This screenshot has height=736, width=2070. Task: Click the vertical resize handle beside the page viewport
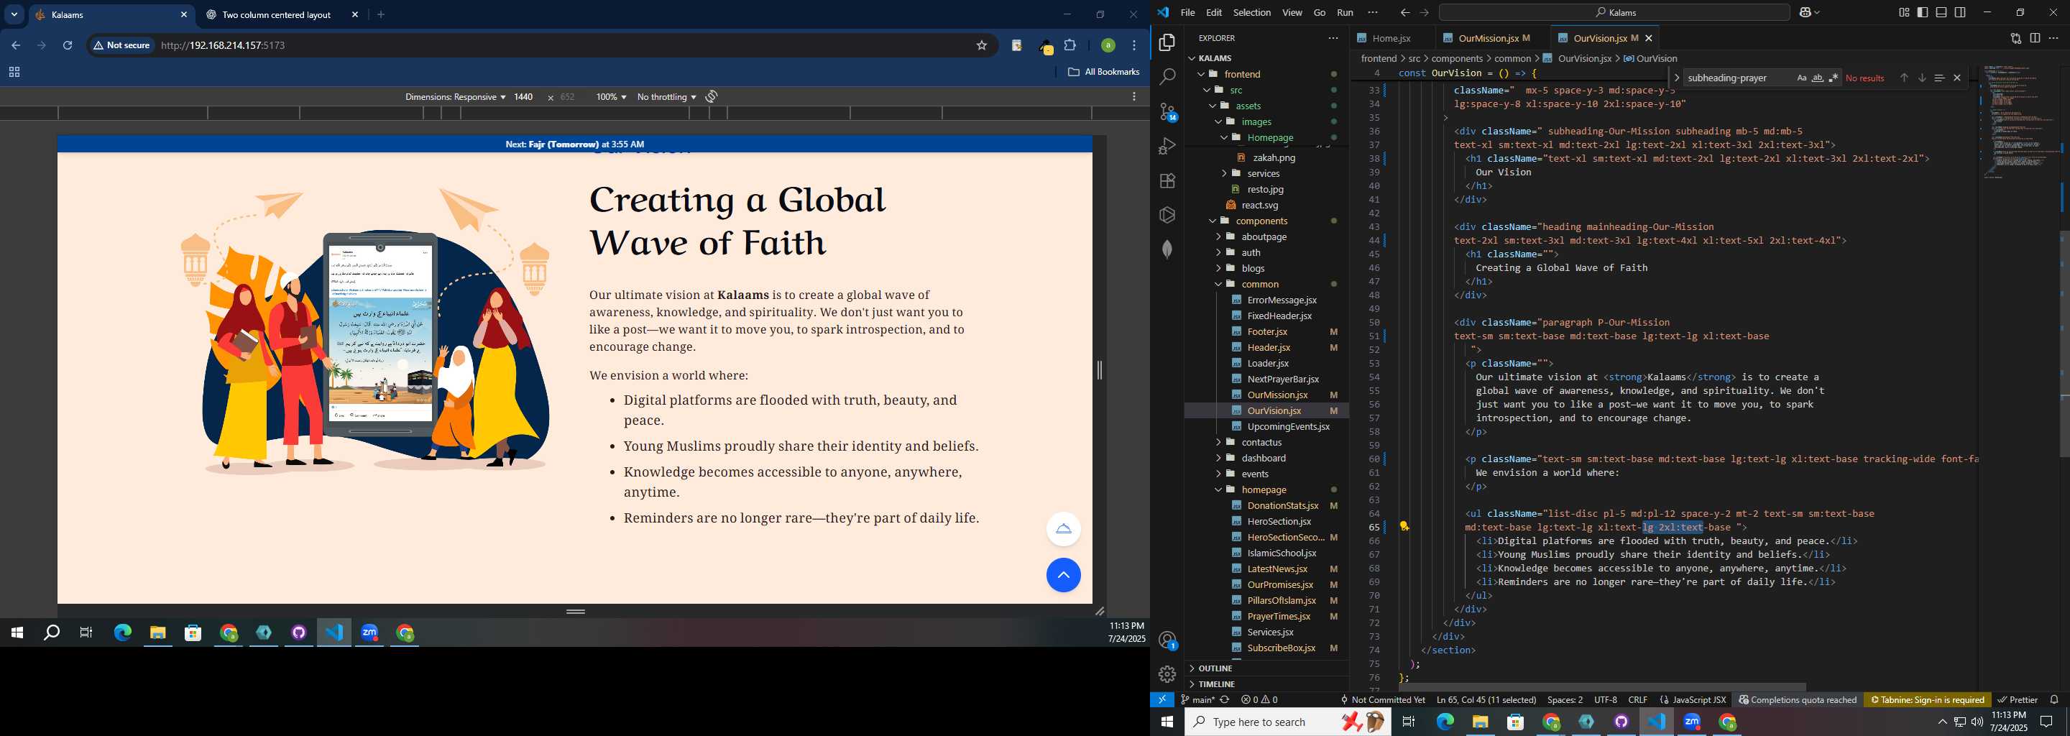click(1099, 370)
